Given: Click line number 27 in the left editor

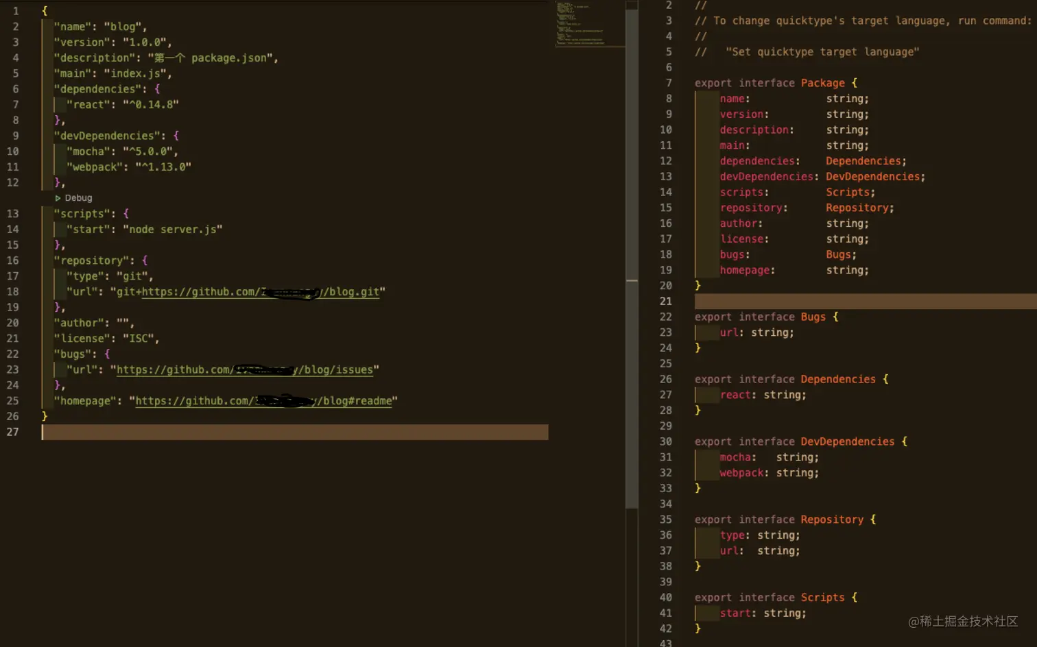Looking at the screenshot, I should coord(13,432).
